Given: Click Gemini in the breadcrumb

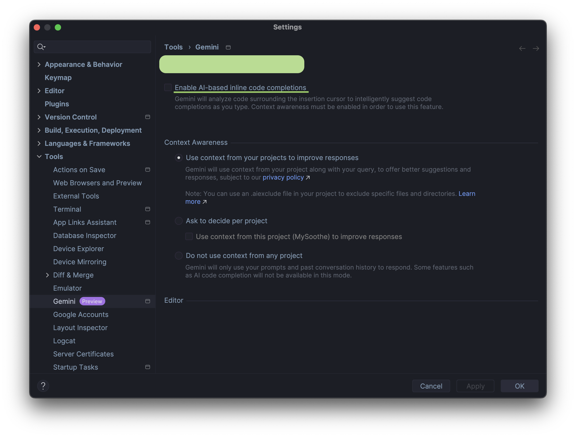Looking at the screenshot, I should click(207, 47).
